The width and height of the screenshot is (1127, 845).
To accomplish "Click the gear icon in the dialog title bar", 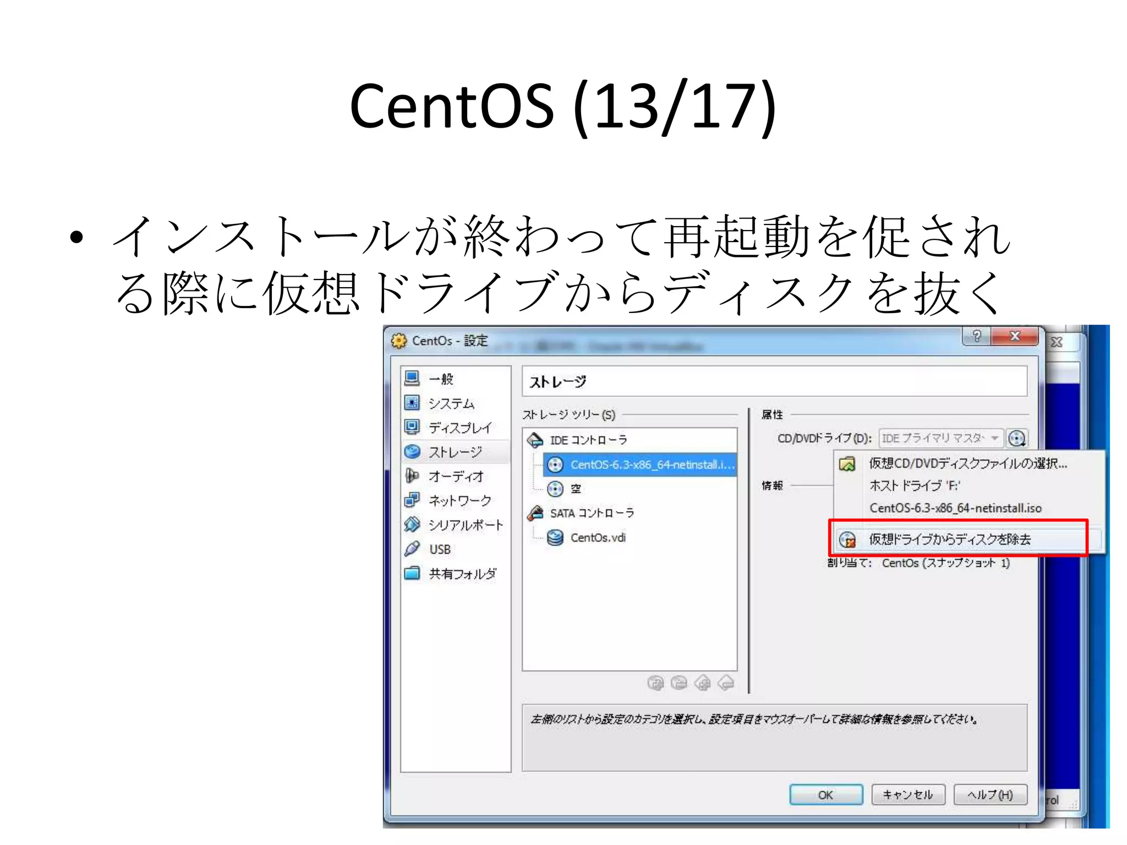I will 399,341.
